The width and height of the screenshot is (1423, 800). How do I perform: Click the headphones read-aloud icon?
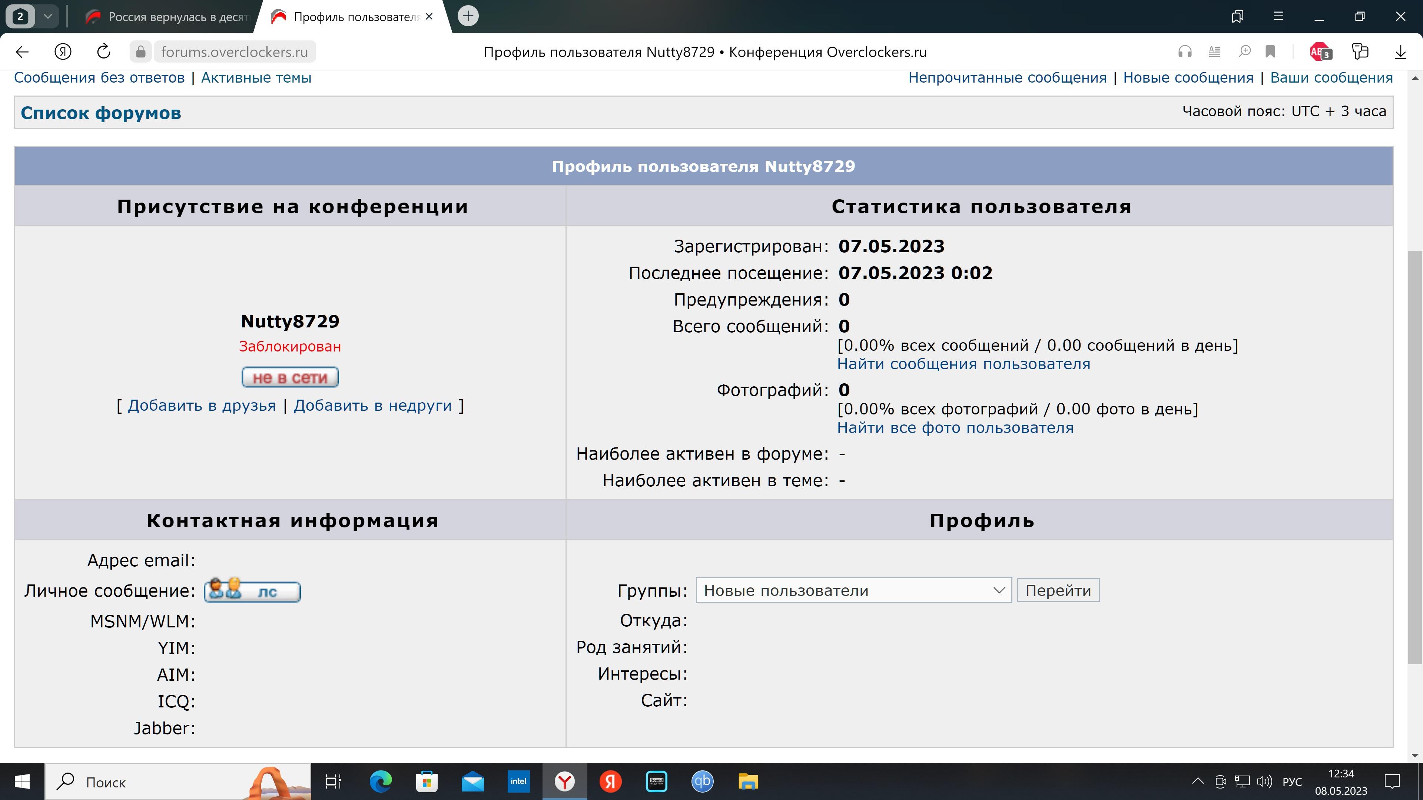[x=1185, y=52]
